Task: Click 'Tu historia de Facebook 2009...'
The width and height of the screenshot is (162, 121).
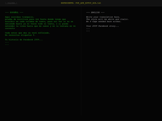Action: pos(24,40)
